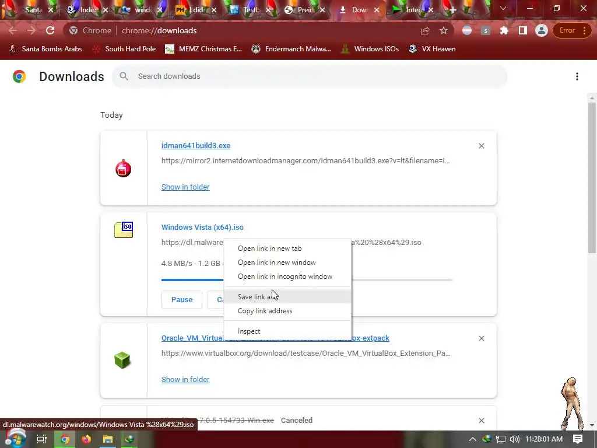The height and width of the screenshot is (448, 597).
Task: Open the Windows Start button
Action: pos(15,439)
